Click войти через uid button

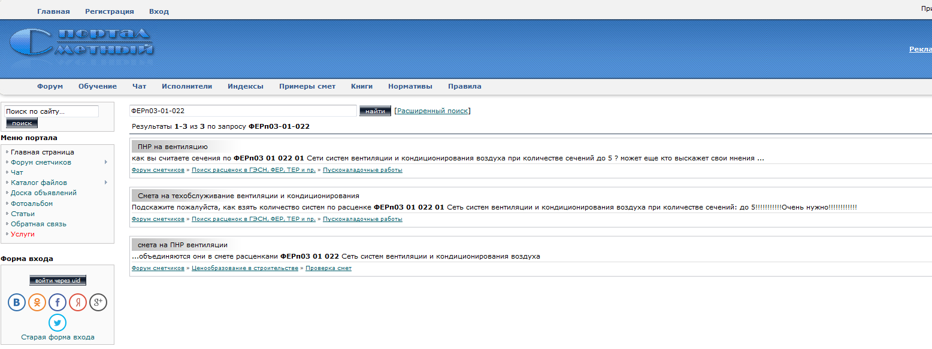[58, 280]
